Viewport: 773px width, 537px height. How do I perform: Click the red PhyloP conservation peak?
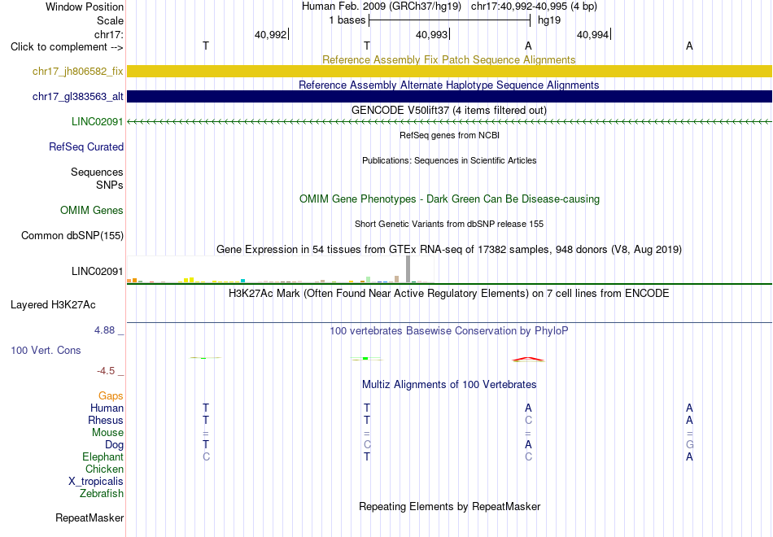(x=528, y=360)
